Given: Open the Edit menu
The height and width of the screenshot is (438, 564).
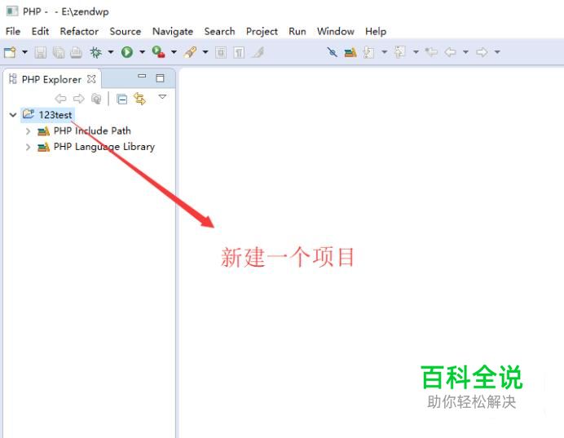Looking at the screenshot, I should pyautogui.click(x=40, y=31).
